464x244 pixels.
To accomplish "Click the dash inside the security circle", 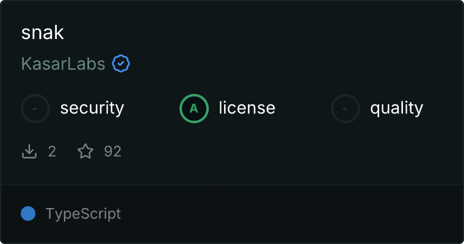I will tap(35, 109).
